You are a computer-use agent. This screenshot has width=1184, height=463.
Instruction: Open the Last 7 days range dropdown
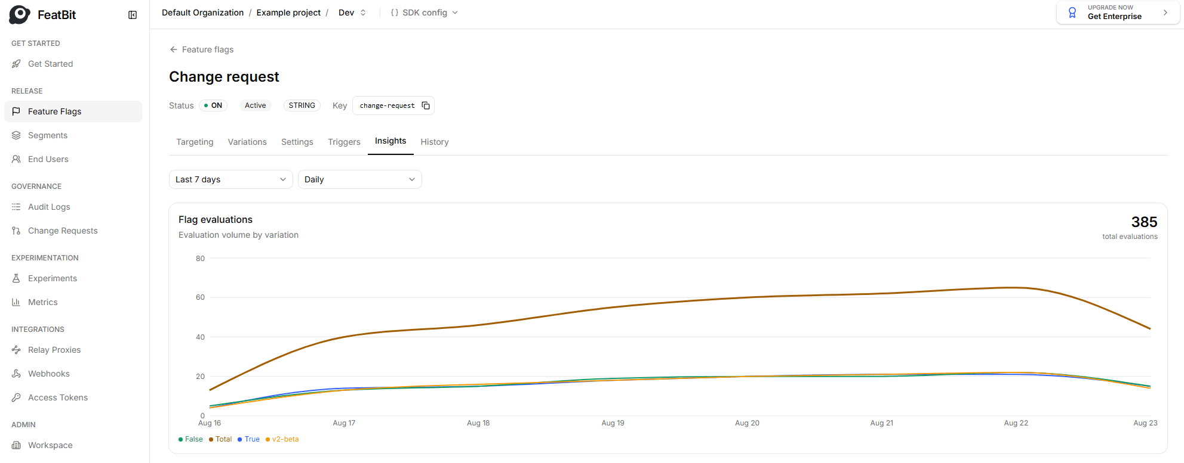point(230,179)
